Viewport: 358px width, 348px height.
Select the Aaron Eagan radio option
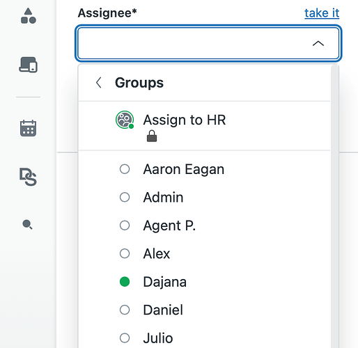(x=125, y=169)
